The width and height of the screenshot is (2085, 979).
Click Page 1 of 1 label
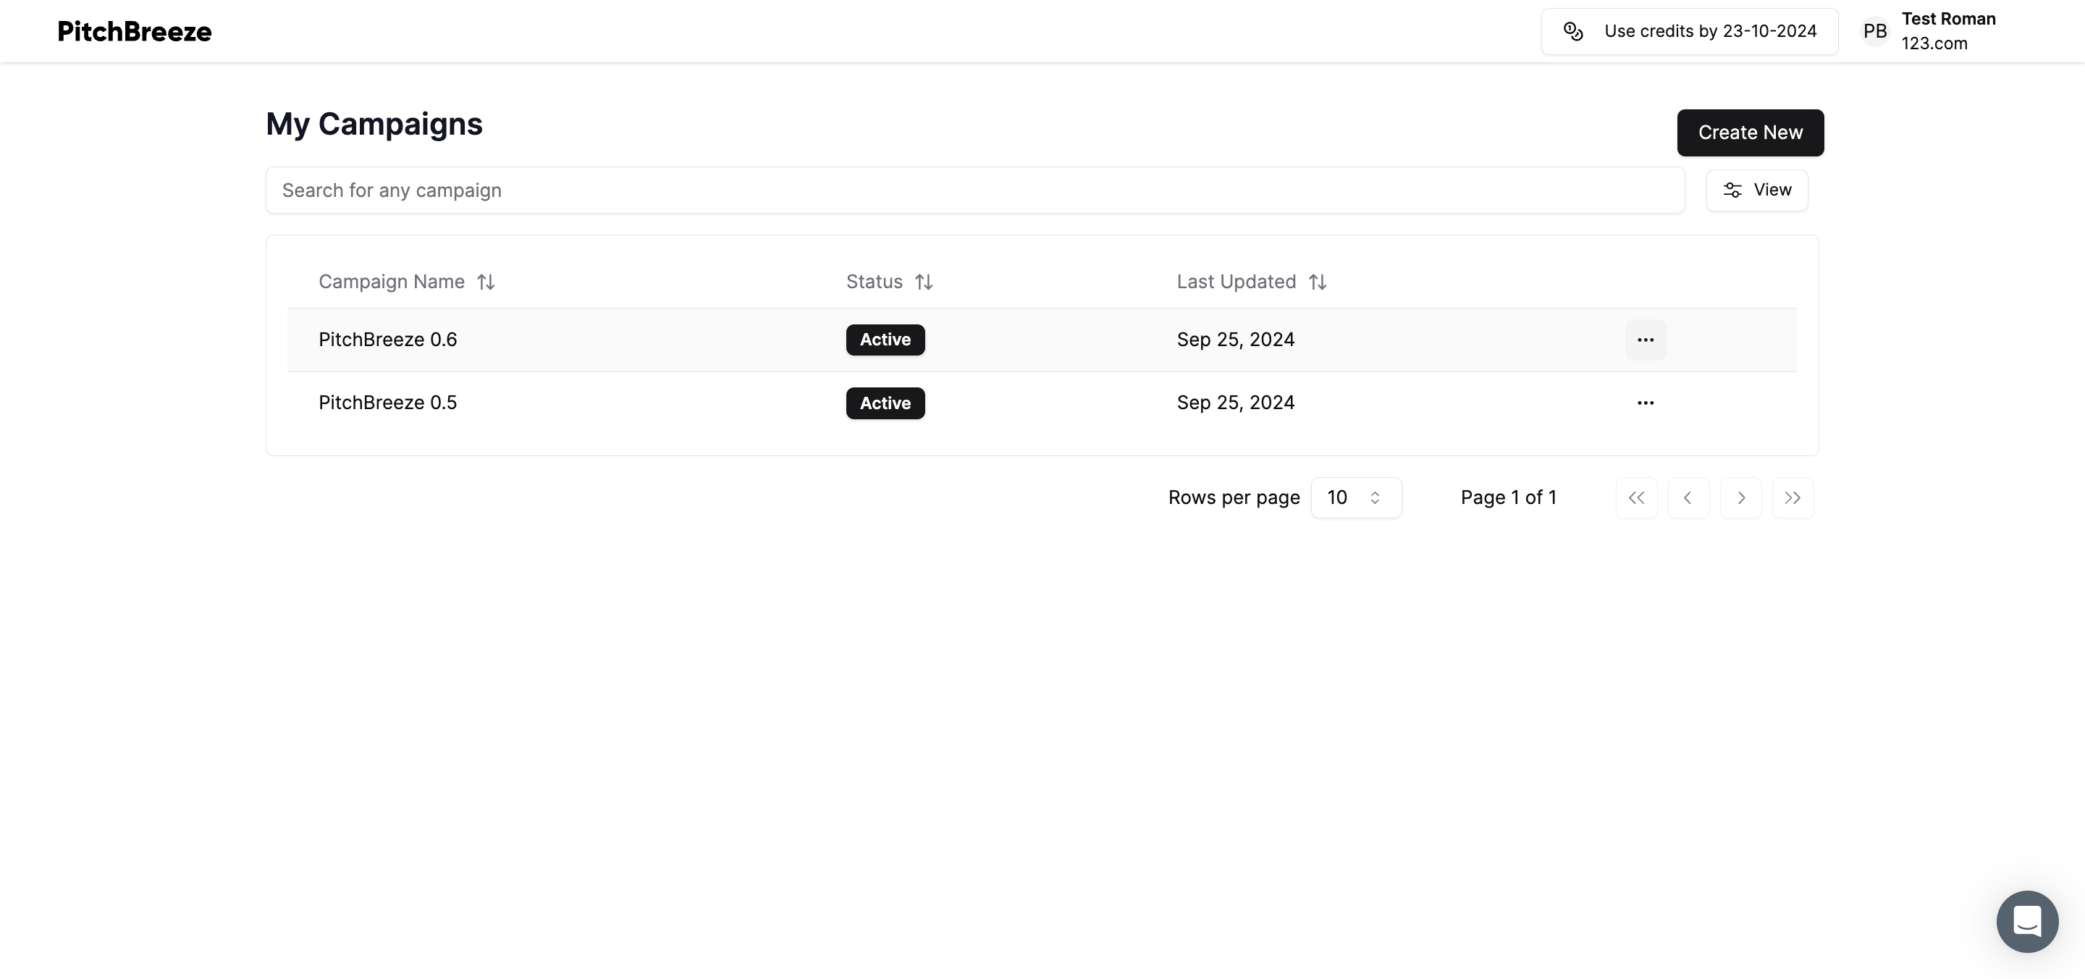tap(1508, 498)
